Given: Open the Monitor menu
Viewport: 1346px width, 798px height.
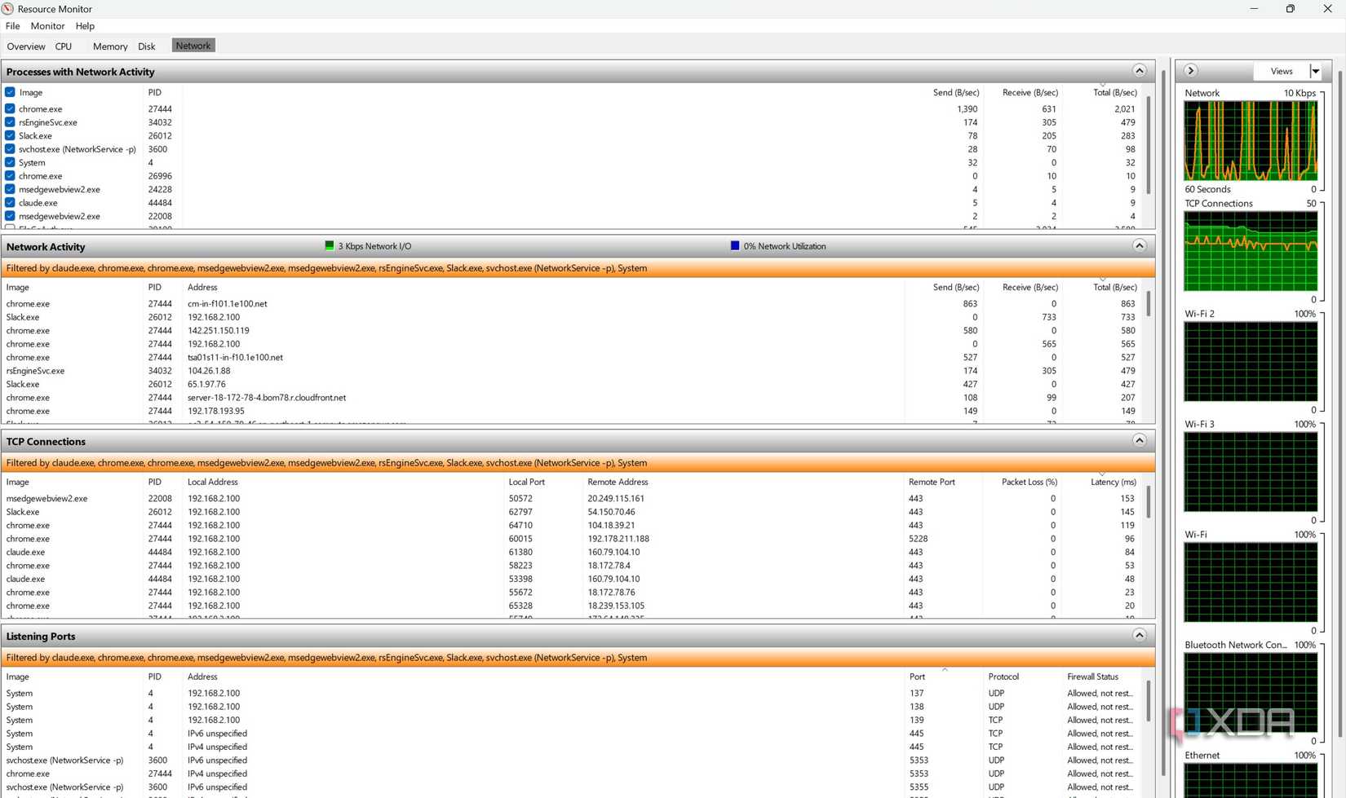Looking at the screenshot, I should click(x=47, y=26).
